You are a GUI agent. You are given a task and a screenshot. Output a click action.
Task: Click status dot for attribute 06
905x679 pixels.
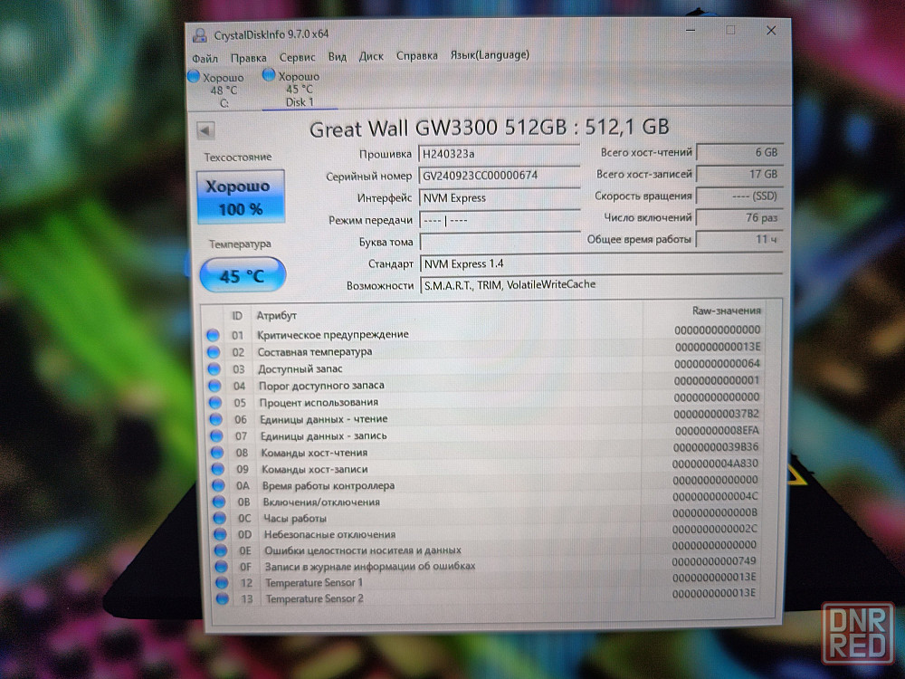click(x=216, y=419)
